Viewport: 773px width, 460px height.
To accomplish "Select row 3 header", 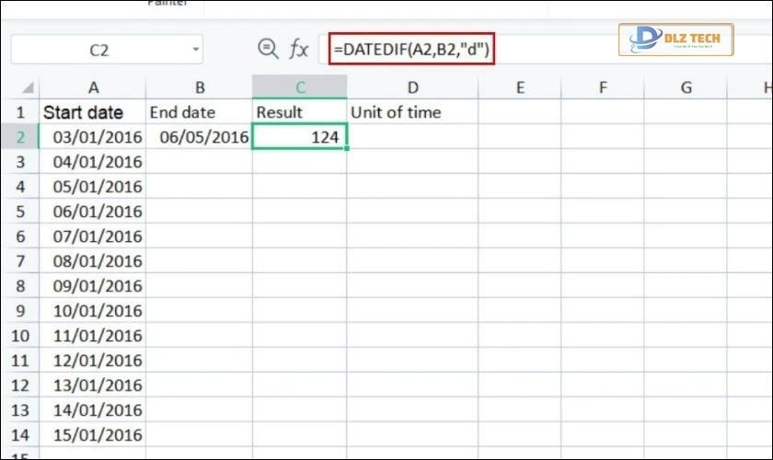I will tap(20, 162).
